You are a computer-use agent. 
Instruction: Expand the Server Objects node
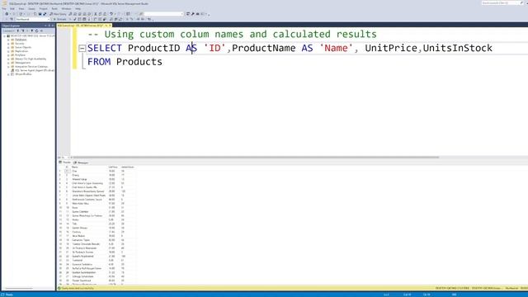[x=8, y=48]
